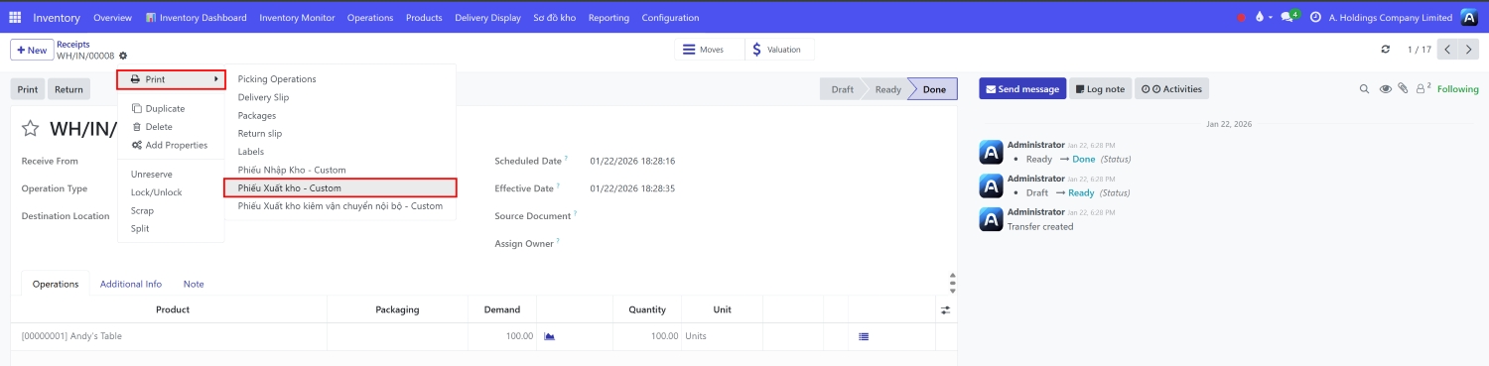1489x366 pixels.
Task: Open the Activities button in chatter
Action: (1171, 89)
